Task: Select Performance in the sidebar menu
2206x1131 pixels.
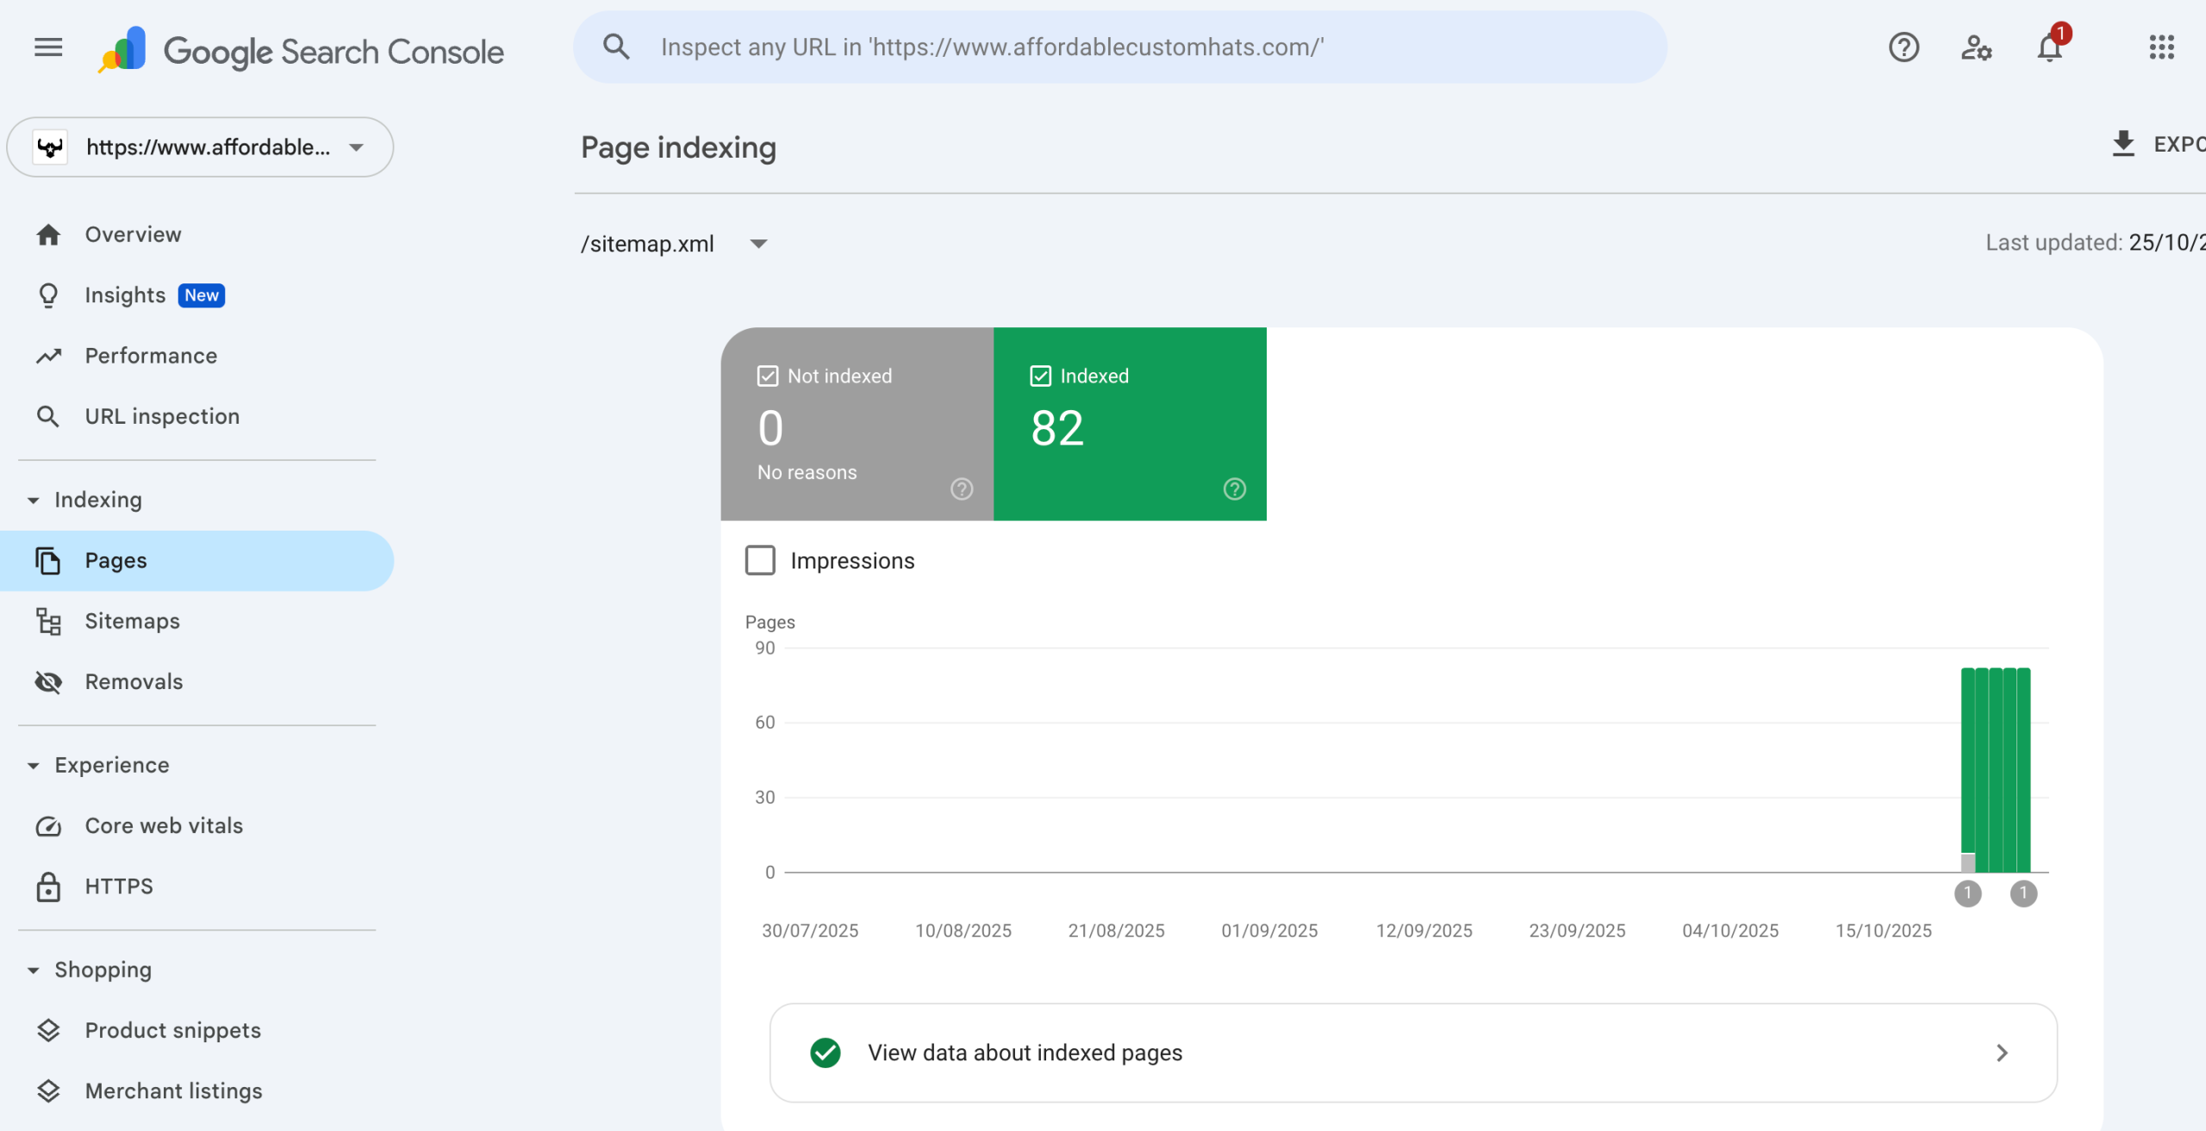Action: pos(151,355)
